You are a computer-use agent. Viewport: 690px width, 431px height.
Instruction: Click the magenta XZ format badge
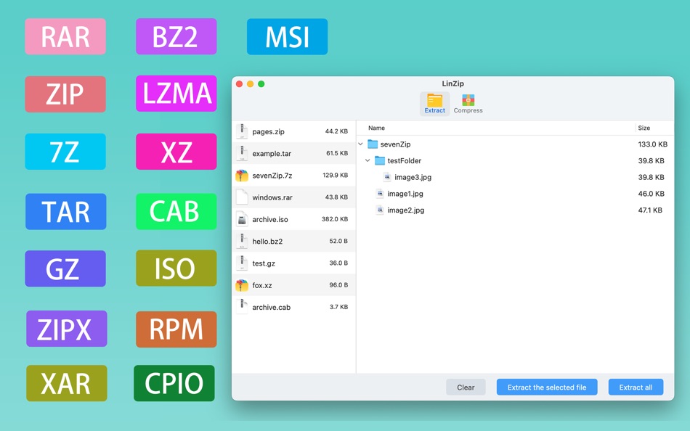coord(176,152)
